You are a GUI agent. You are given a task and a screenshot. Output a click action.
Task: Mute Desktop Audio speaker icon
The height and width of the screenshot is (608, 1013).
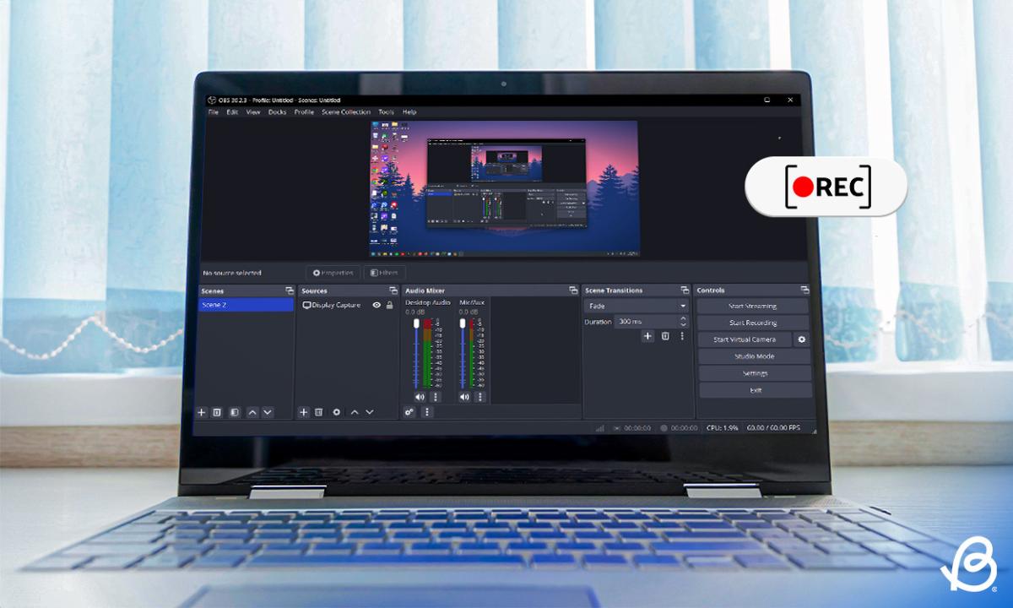[x=420, y=397]
